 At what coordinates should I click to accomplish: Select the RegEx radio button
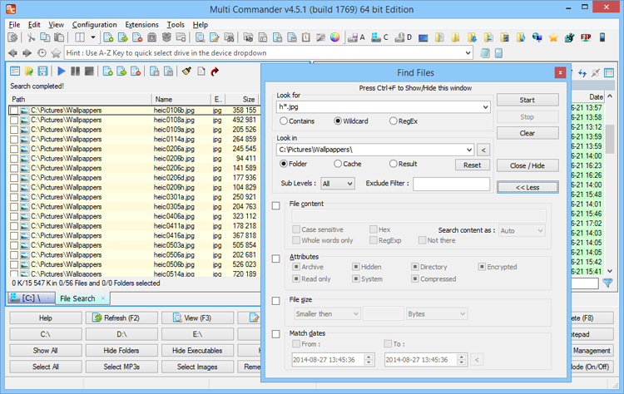(x=394, y=121)
